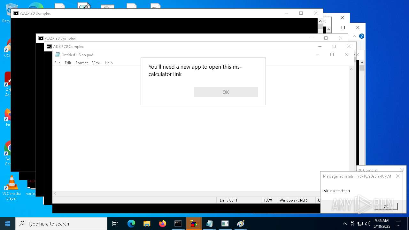Screen dimensions: 409x230
Task: Close the backmost ADZP 20 Complex window
Action: click(x=316, y=13)
